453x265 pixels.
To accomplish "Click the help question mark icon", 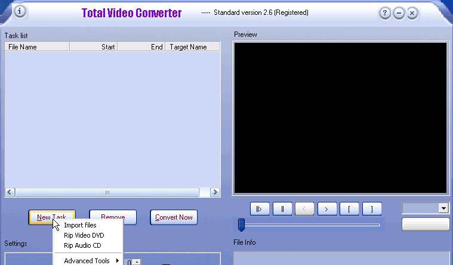I will (x=385, y=13).
